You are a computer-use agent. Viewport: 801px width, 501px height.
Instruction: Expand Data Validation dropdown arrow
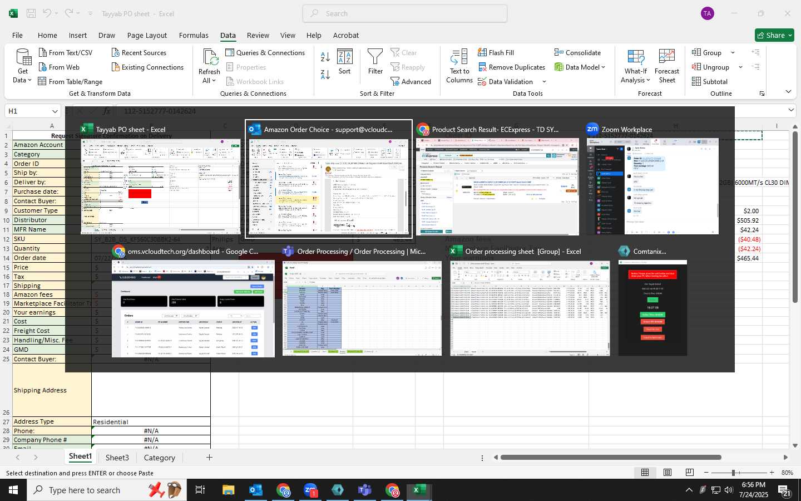tap(544, 82)
